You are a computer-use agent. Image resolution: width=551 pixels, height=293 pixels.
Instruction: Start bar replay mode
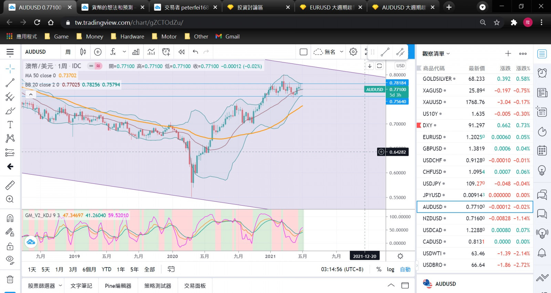point(181,52)
